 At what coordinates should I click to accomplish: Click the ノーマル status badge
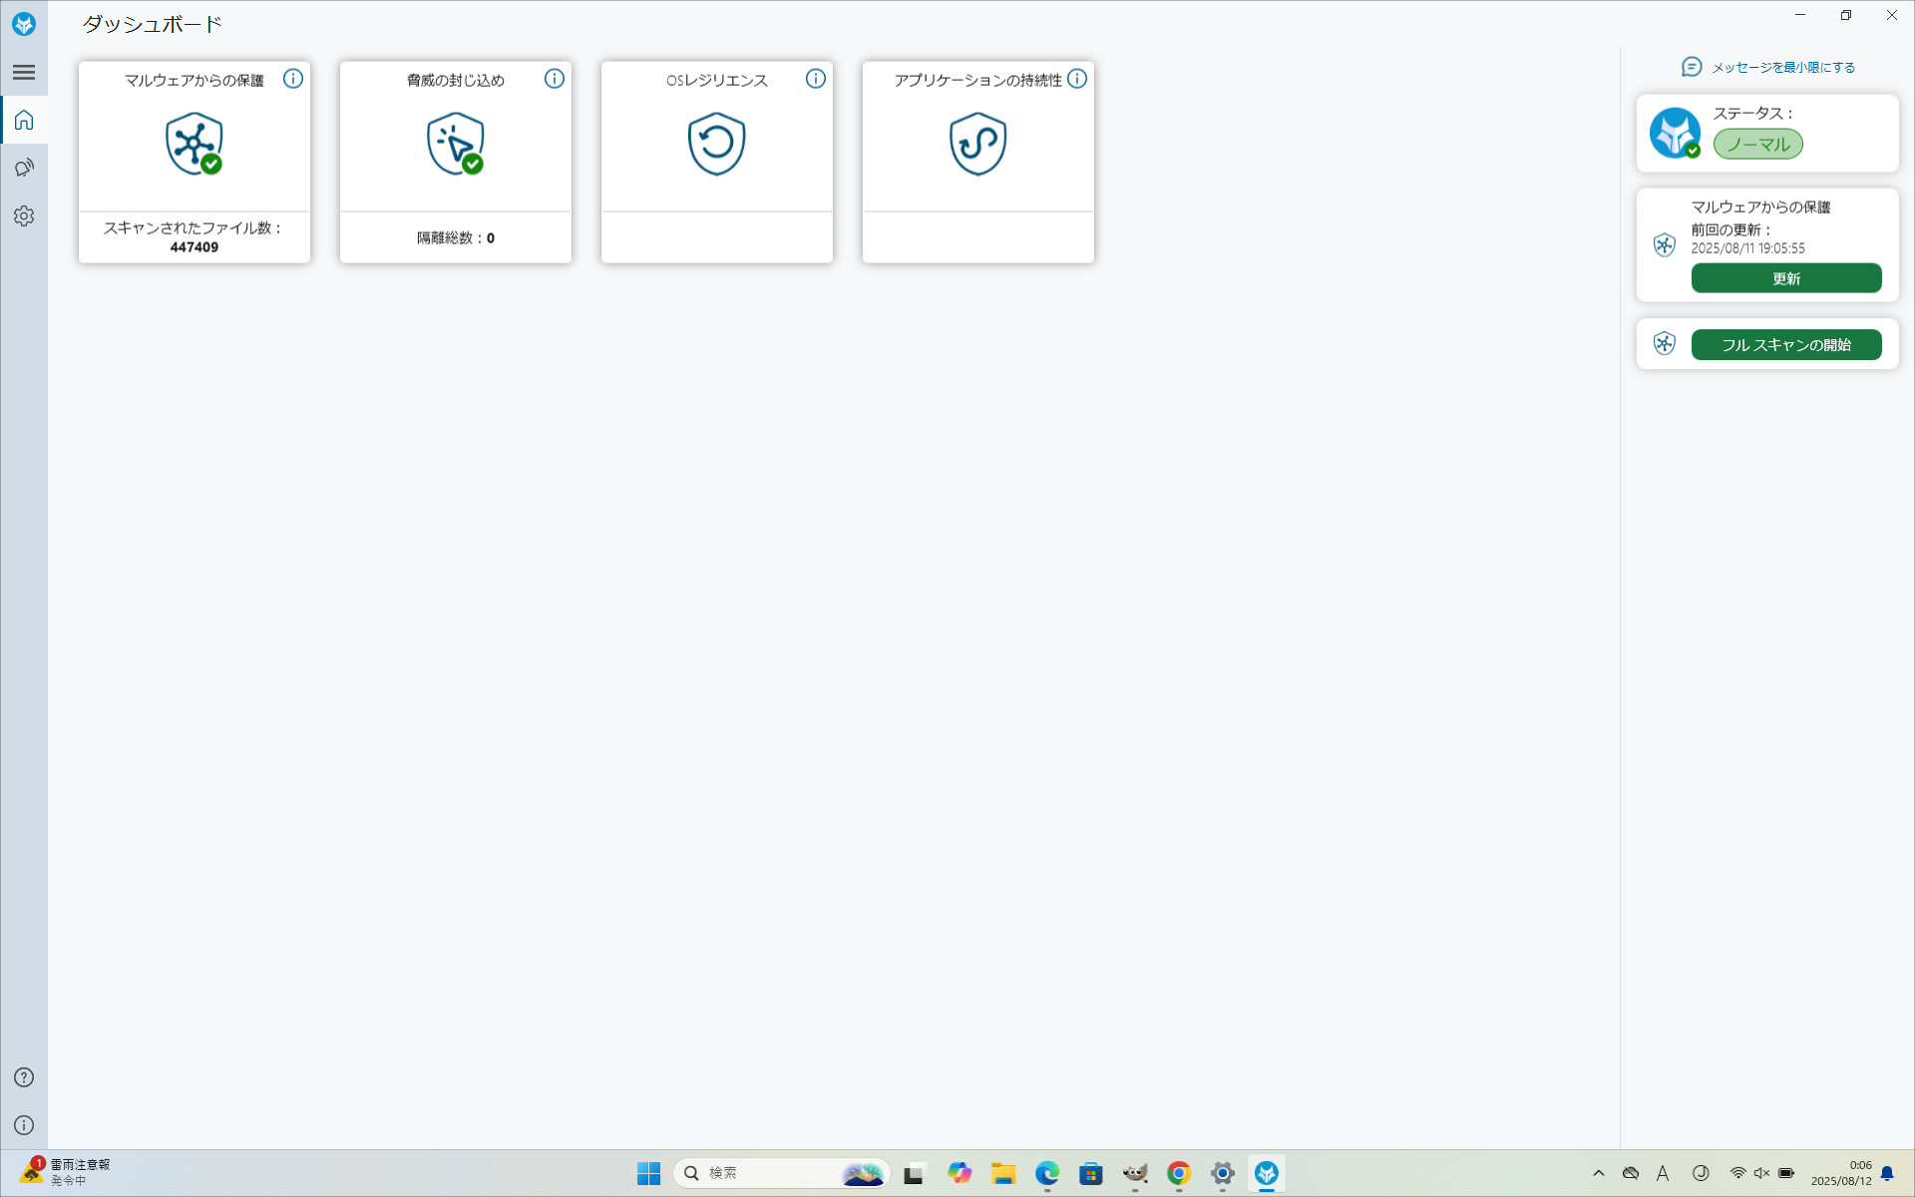point(1757,144)
